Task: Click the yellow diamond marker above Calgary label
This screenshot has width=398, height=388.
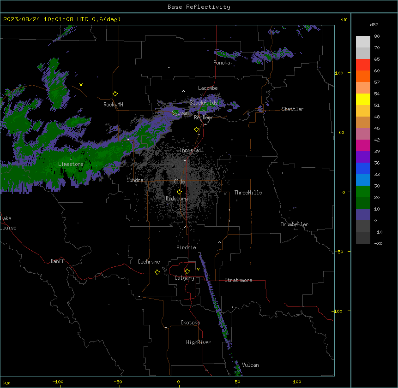Action: tap(187, 271)
